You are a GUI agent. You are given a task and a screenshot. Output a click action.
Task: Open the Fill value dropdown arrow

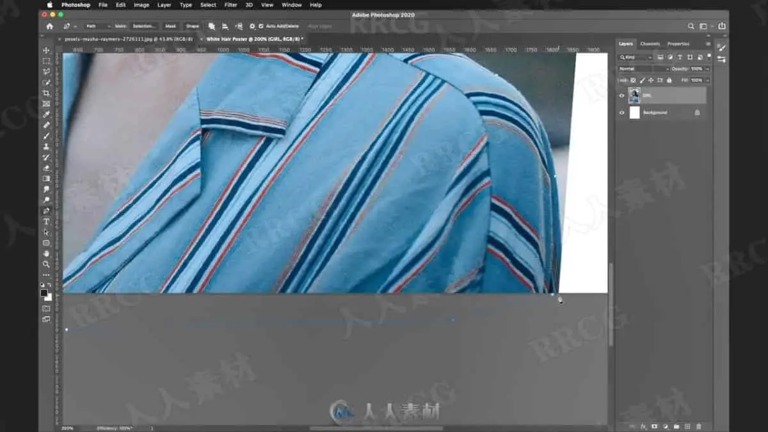(x=708, y=80)
